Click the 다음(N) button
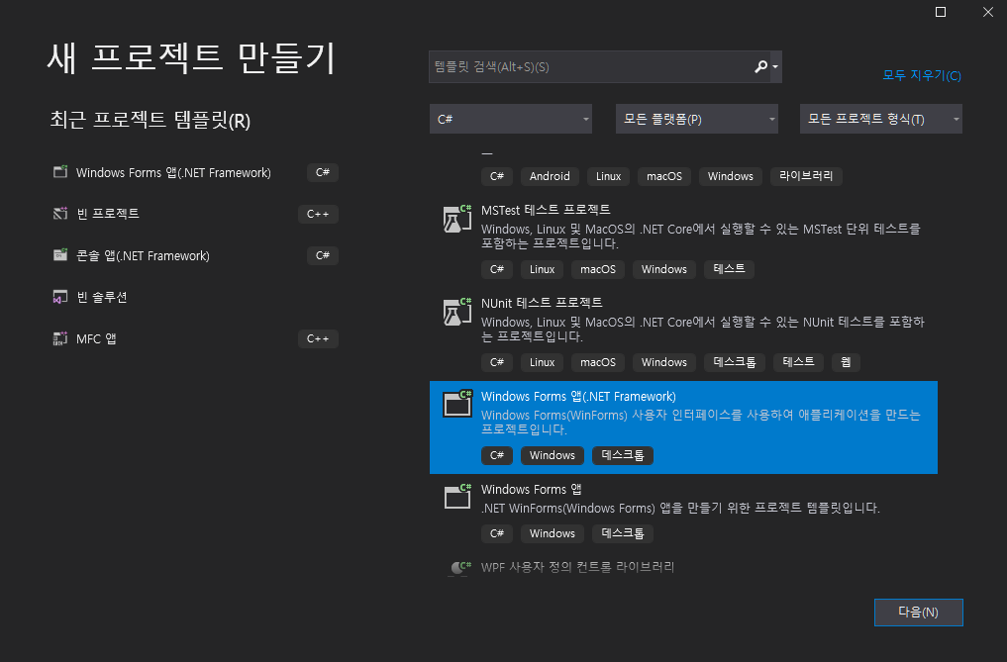The width and height of the screenshot is (1007, 662). pyautogui.click(x=918, y=612)
